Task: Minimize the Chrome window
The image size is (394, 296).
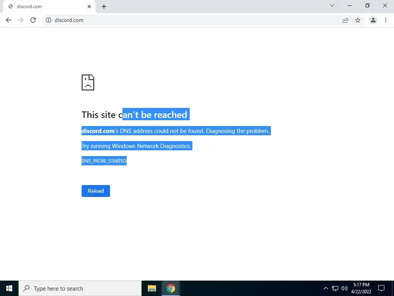Action: point(350,5)
